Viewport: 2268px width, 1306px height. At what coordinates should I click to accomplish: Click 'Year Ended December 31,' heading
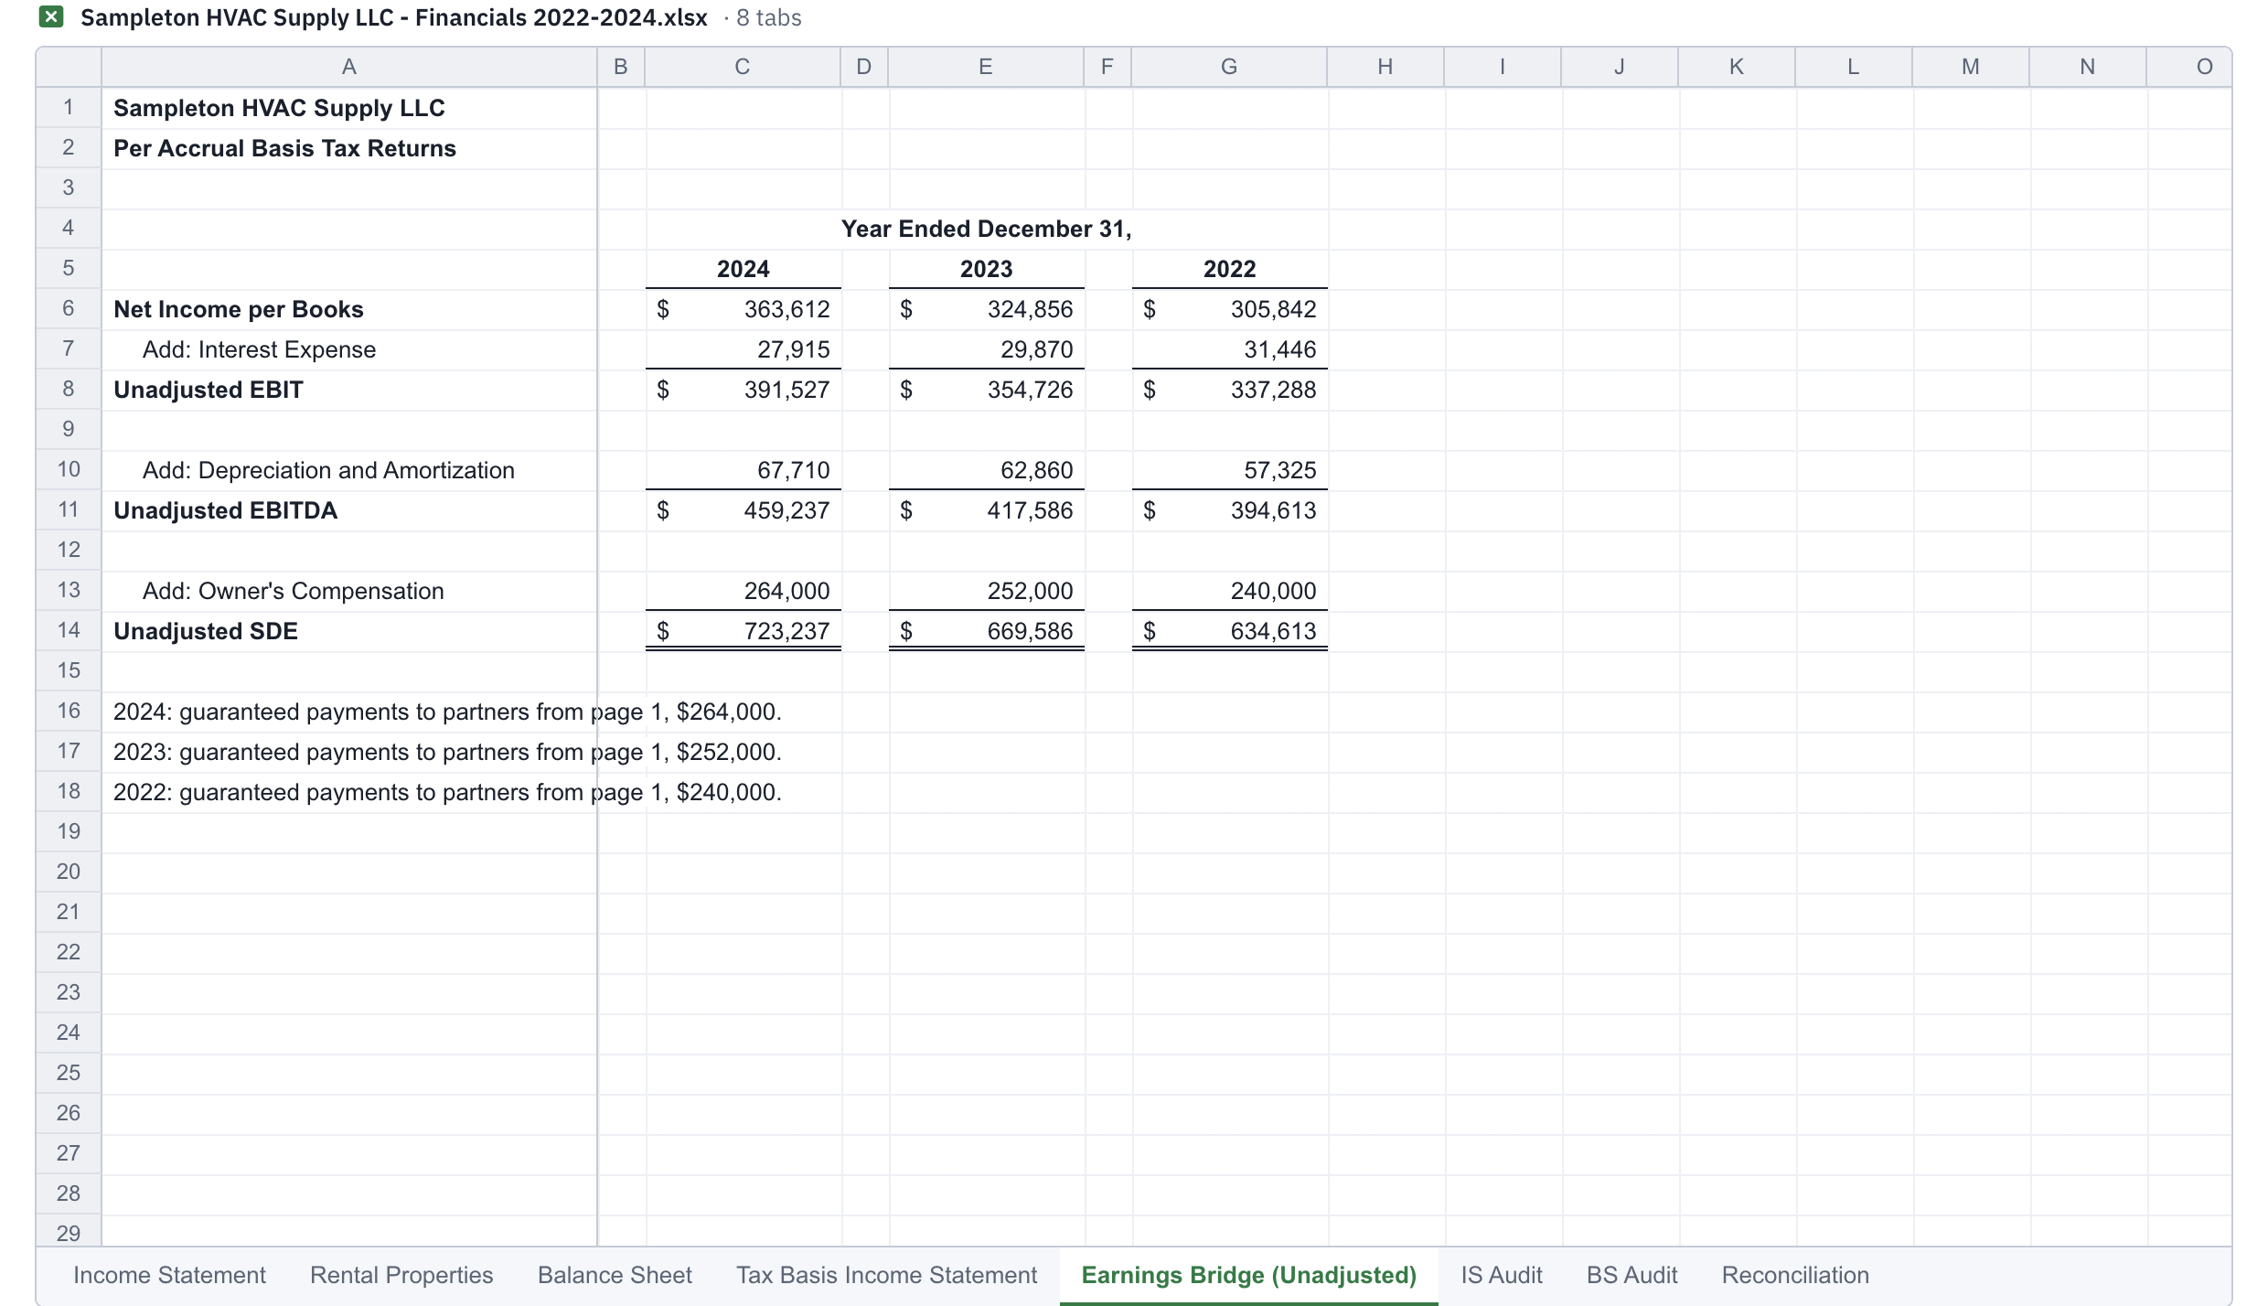[986, 229]
